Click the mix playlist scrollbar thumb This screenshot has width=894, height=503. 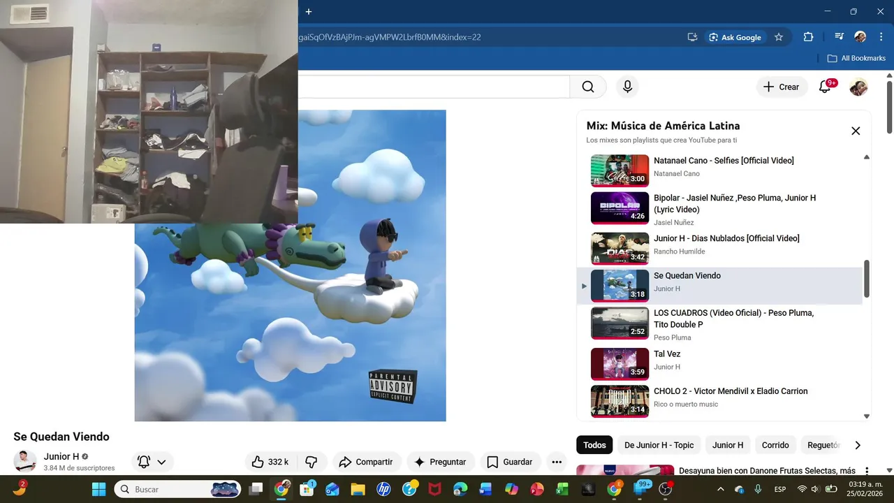click(867, 278)
